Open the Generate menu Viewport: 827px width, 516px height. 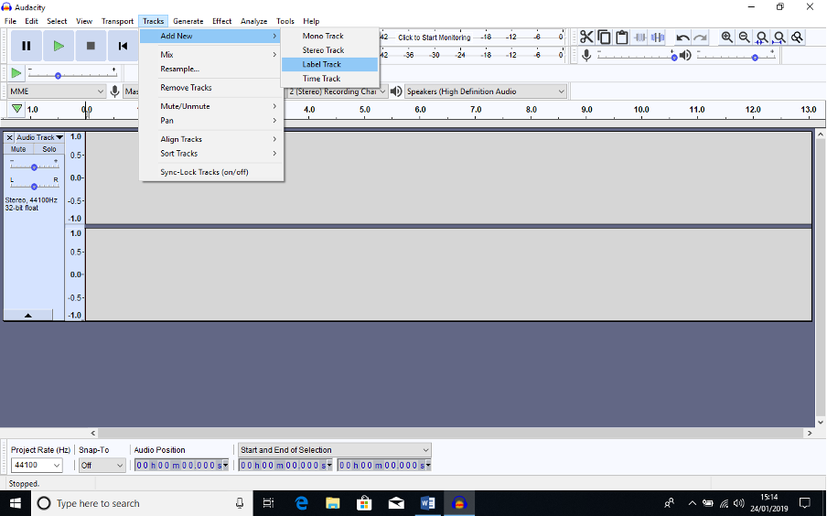coord(188,21)
